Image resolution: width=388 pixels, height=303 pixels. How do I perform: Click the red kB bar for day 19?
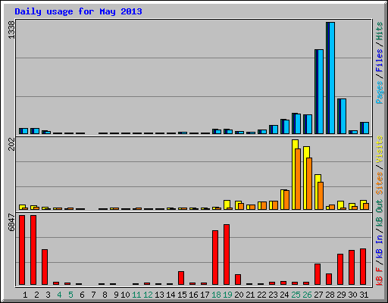[227, 255]
